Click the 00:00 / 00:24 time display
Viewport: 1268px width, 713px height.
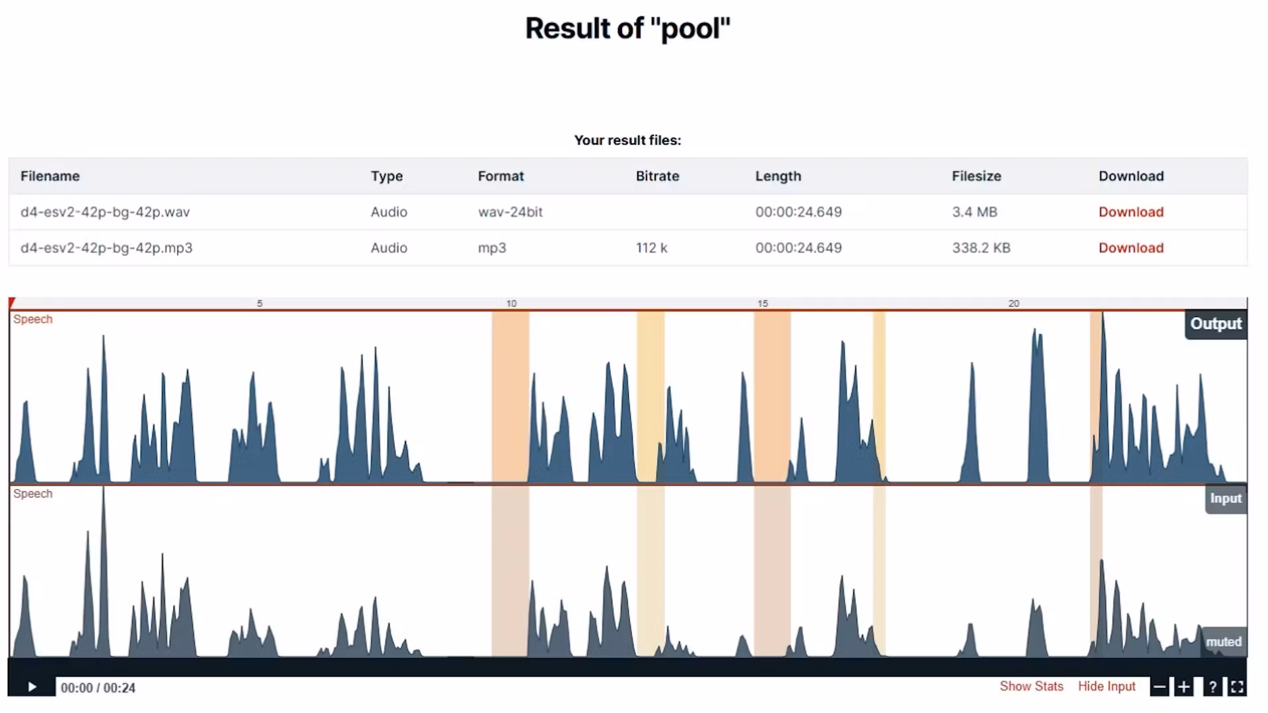[x=98, y=688]
